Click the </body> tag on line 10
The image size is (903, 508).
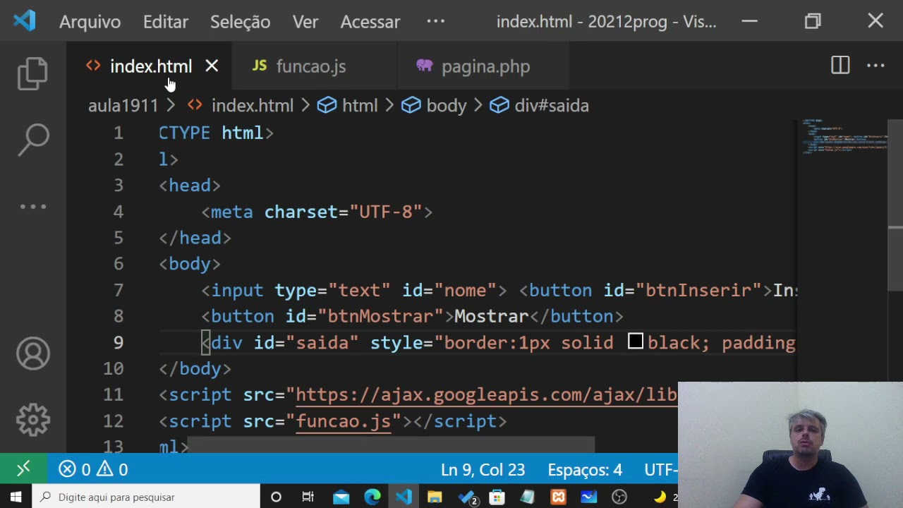coord(195,369)
